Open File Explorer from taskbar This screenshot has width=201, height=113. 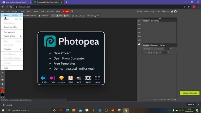(74, 110)
